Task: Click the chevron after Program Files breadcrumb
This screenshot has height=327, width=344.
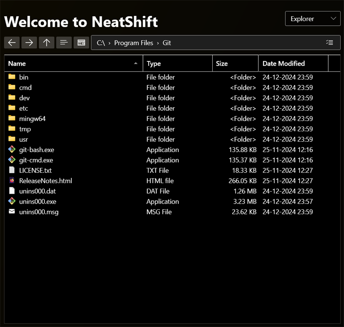Action: coord(157,42)
